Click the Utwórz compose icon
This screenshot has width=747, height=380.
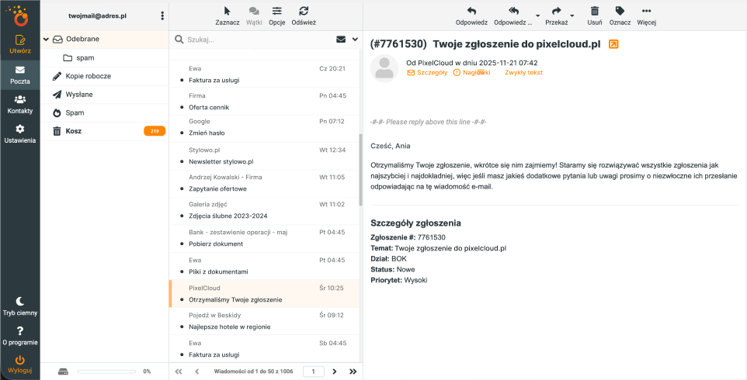(x=20, y=41)
